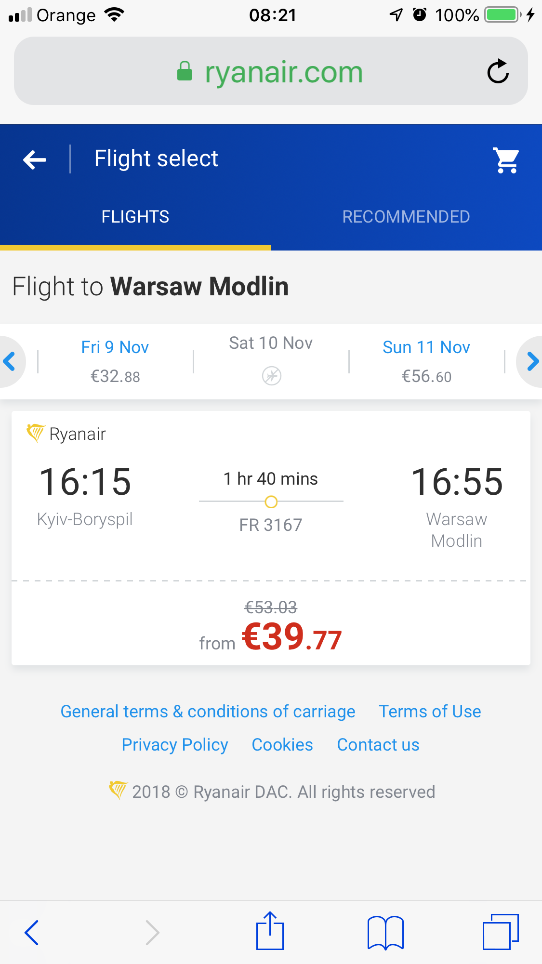Open the Cookies link
This screenshot has height=964, width=542.
tap(282, 745)
